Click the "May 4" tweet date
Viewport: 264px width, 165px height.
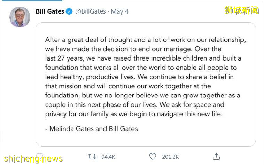(119, 11)
